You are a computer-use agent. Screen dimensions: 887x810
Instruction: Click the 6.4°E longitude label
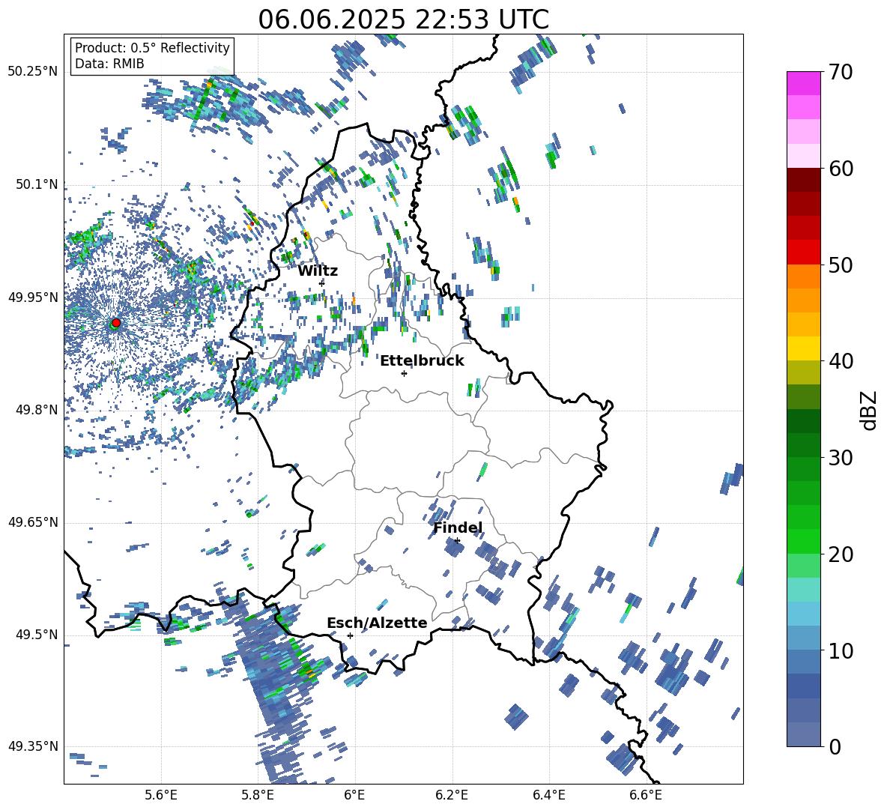pos(548,796)
